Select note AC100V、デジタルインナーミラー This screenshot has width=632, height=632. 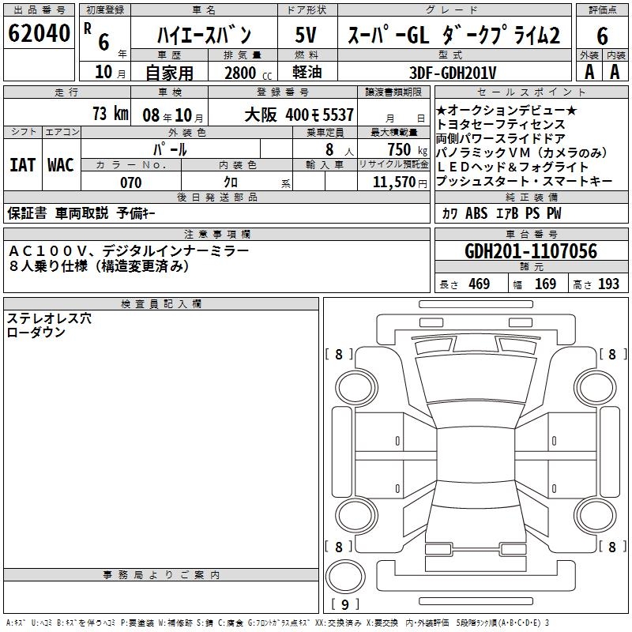tap(129, 251)
